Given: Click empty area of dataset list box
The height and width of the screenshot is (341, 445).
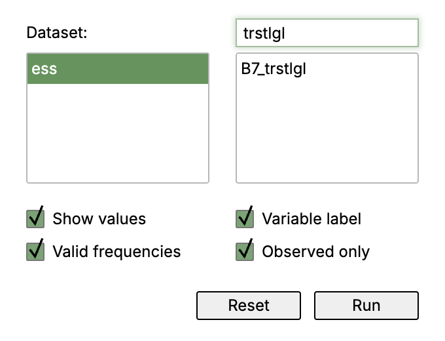Looking at the screenshot, I should 118,133.
